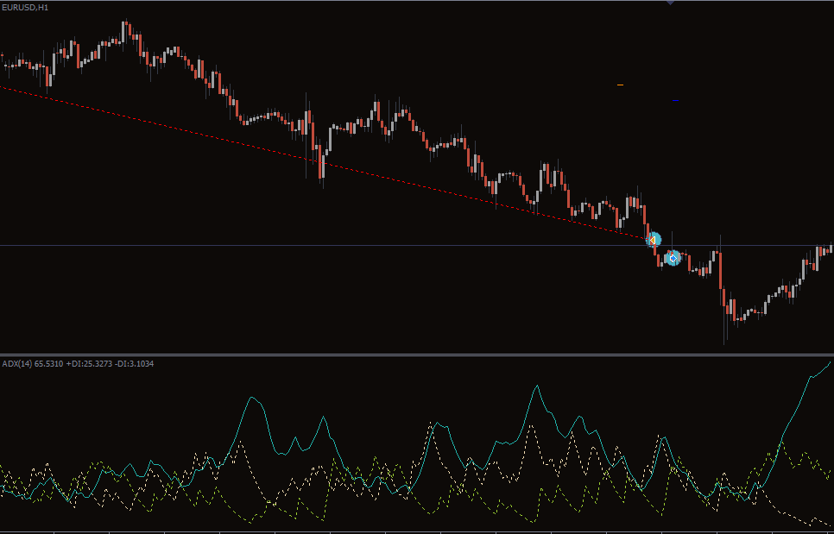Select the orange left-arrow trade marker
Screen dimensions: 834x534
pos(654,239)
